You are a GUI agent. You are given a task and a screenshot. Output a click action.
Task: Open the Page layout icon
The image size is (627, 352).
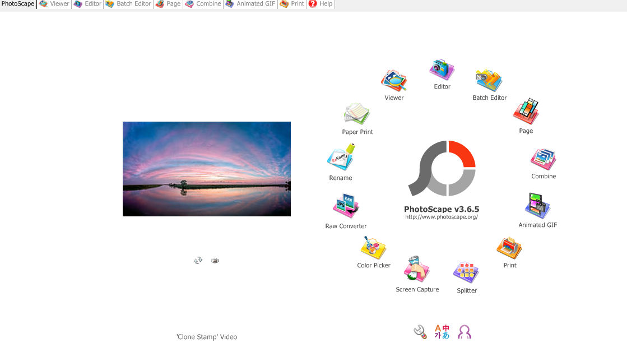tap(526, 111)
